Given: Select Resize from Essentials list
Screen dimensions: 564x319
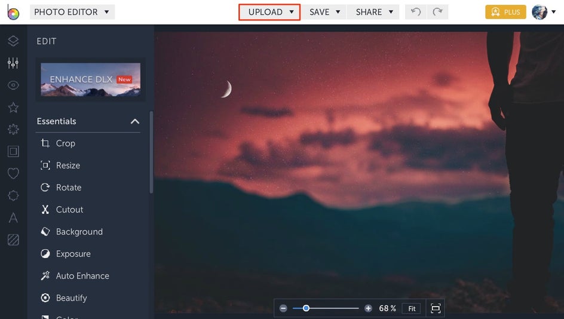Looking at the screenshot, I should click(68, 165).
